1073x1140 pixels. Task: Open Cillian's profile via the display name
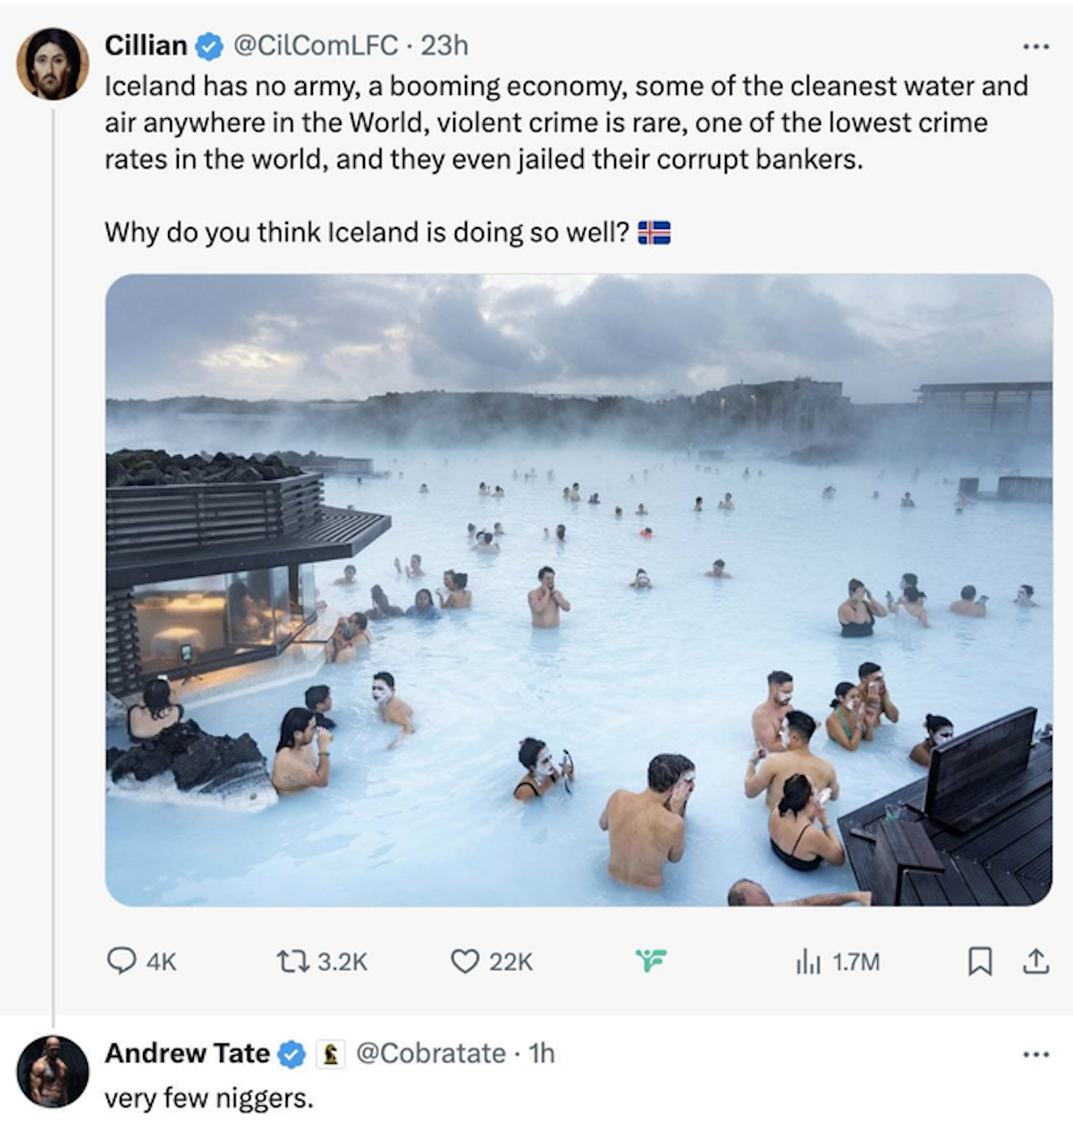pos(146,45)
